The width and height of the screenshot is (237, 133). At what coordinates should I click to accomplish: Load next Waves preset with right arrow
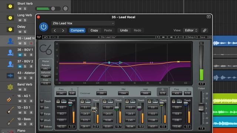171,37
